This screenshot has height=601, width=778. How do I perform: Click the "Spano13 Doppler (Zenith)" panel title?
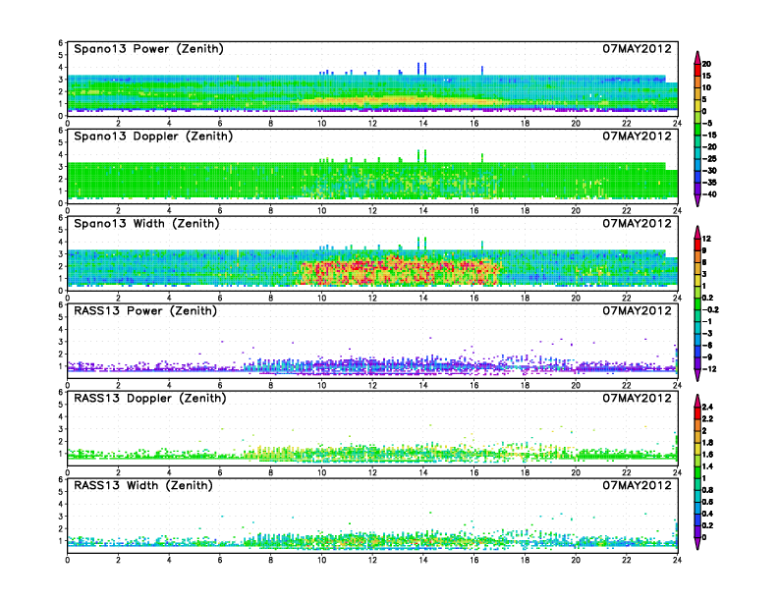(x=153, y=137)
